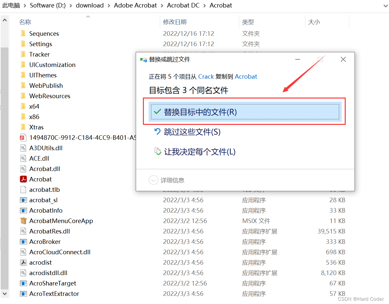This screenshot has width=389, height=304.
Task: Open the Crack source folder link
Action: tap(206, 76)
